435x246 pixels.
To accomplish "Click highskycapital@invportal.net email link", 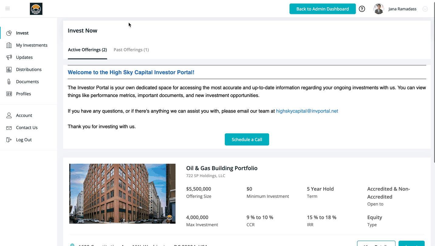I will pyautogui.click(x=307, y=111).
